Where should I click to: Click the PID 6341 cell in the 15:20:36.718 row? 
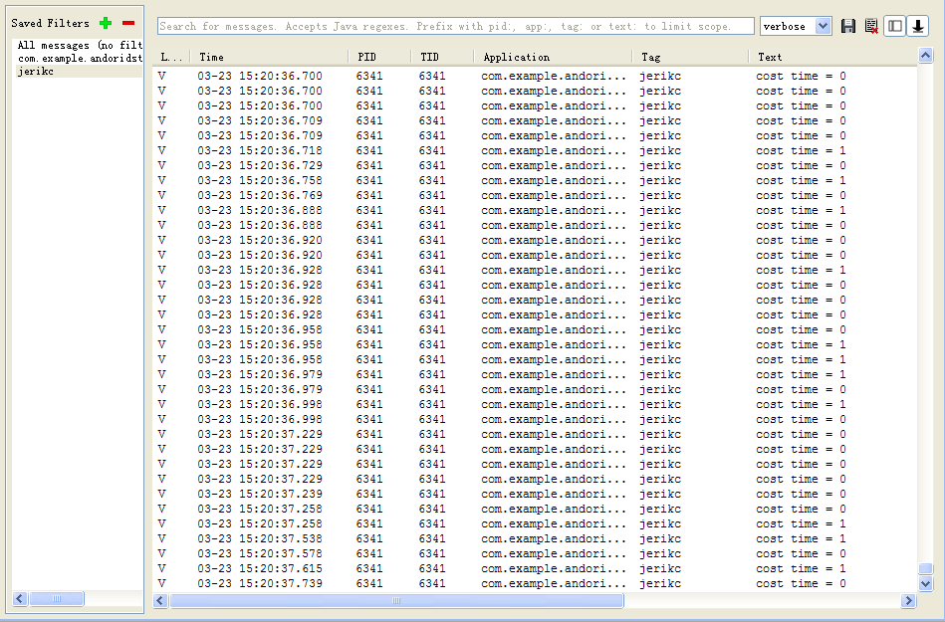[x=368, y=150]
